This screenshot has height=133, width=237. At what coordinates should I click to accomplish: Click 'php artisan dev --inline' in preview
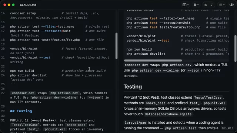(x=155, y=71)
